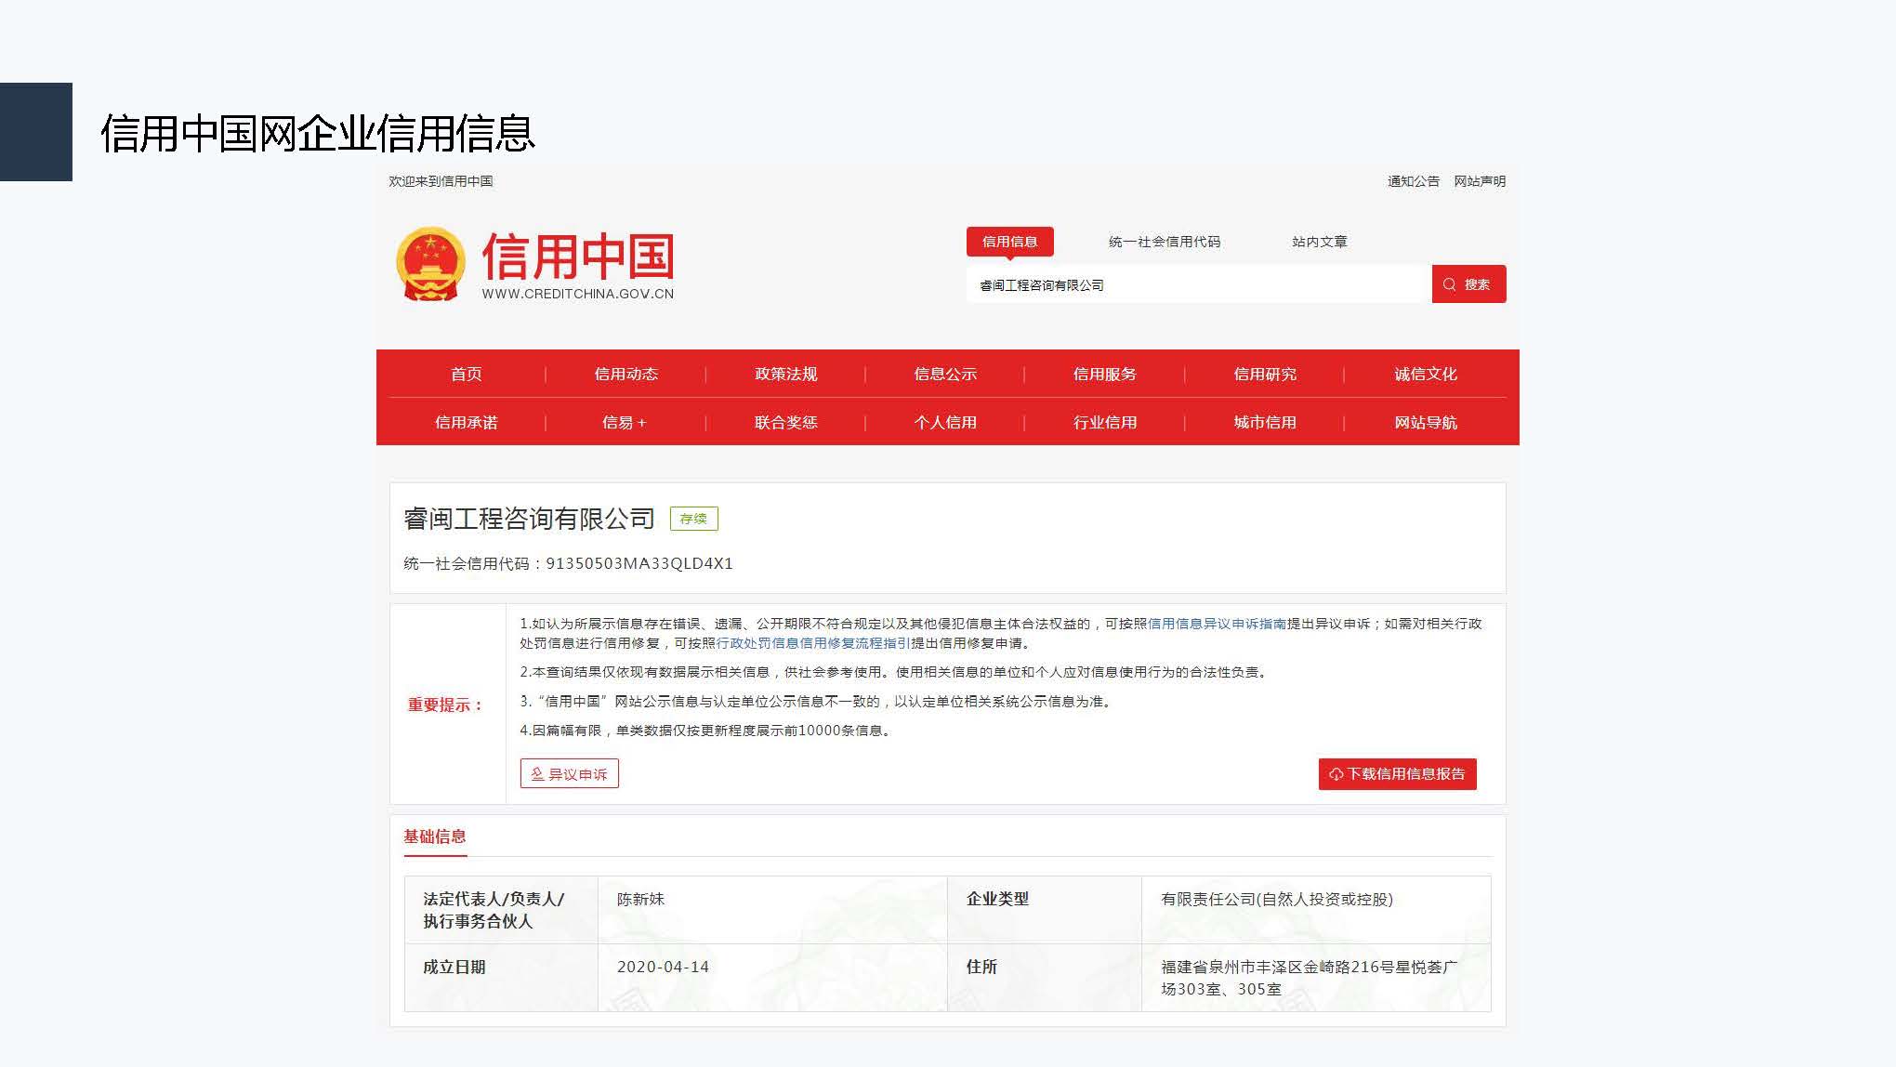
Task: Open 网站导航 navigation item
Action: coord(1426,422)
